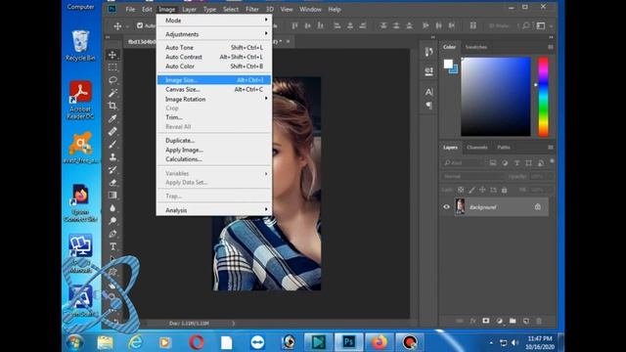Click the foreground color swatch
Screen dimensions: 626x352
448,64
